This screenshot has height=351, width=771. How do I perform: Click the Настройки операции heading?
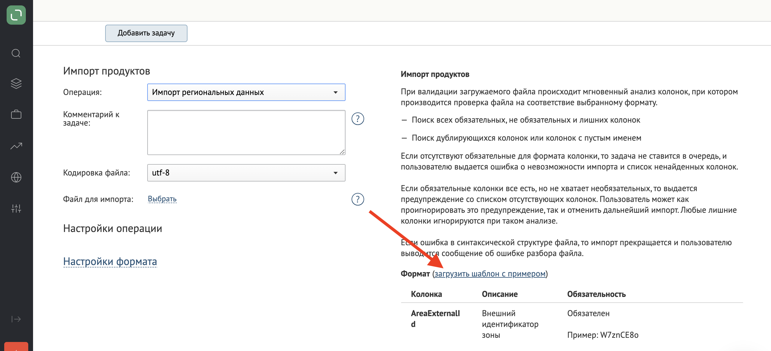(x=112, y=228)
